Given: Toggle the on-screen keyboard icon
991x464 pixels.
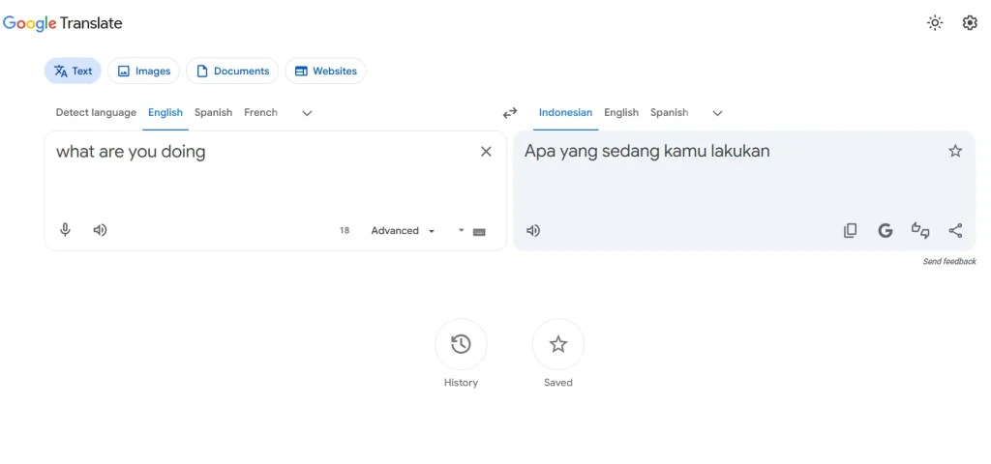Looking at the screenshot, I should 480,232.
